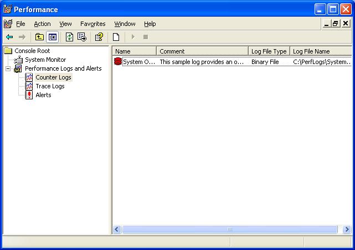Click the Up One Level folder icon
Viewport: 355px width, 250px height.
39,37
